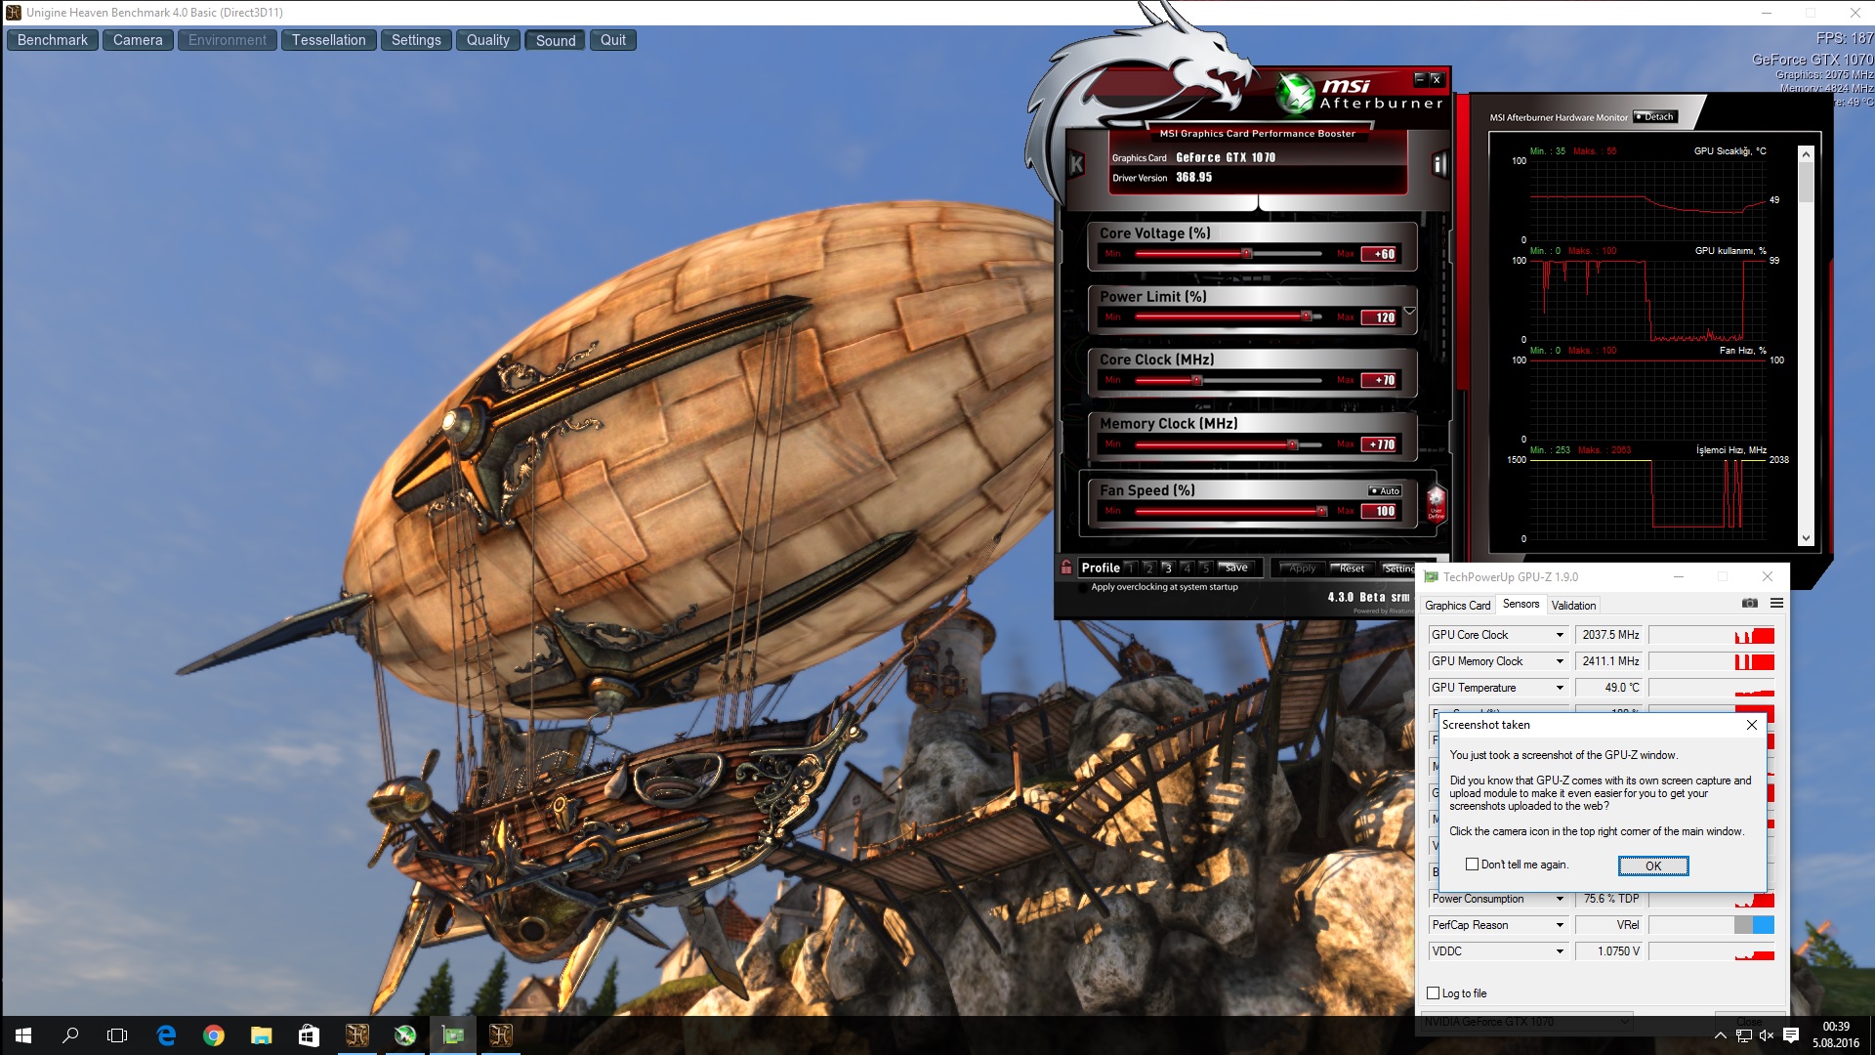Viewport: 1875px width, 1055px height.
Task: Expand the Power Limit arrow in Afterburner
Action: pos(1409,312)
